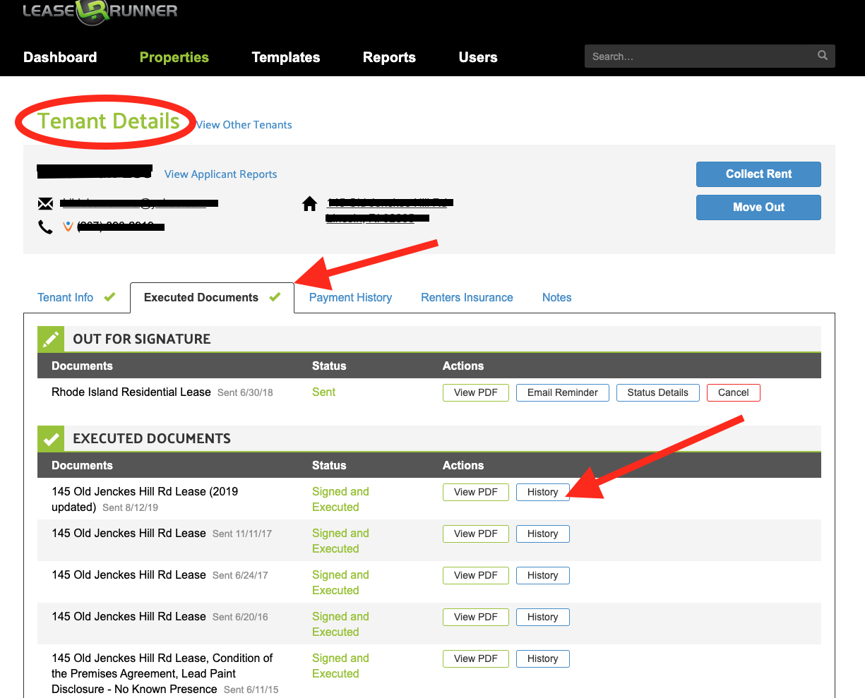The width and height of the screenshot is (865, 698).
Task: Open the Payment History tab
Action: pos(350,298)
